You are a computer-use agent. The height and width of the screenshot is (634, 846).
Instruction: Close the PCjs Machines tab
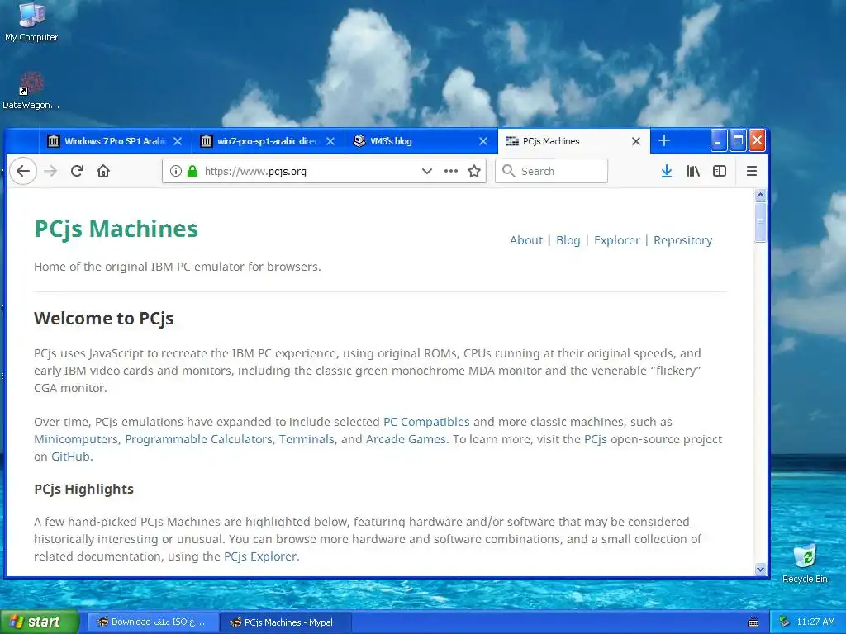[635, 141]
